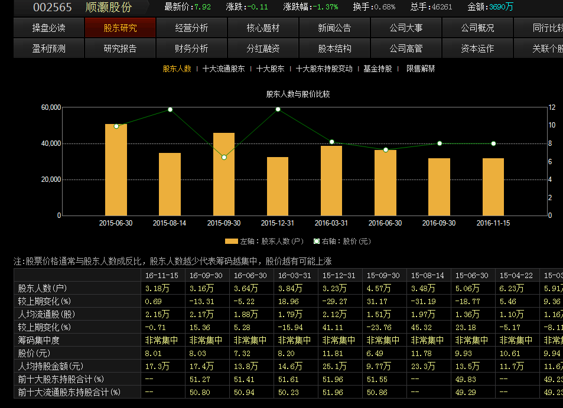Switch to the 财务分析 tab
This screenshot has width=563, height=408.
[192, 48]
